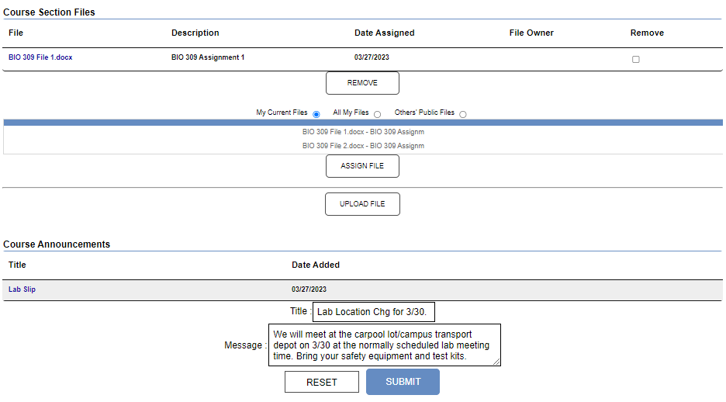Open the Lab Slip announcement link

click(x=22, y=289)
